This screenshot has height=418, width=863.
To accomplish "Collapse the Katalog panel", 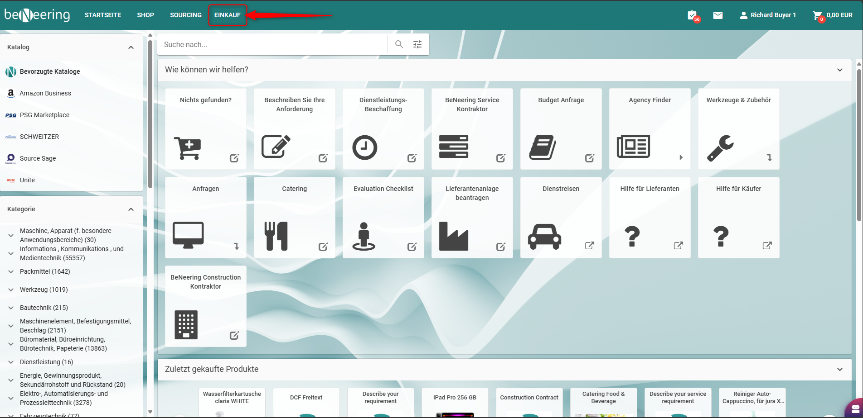I will (x=131, y=47).
